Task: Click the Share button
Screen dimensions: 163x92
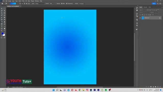Action: click(154, 4)
